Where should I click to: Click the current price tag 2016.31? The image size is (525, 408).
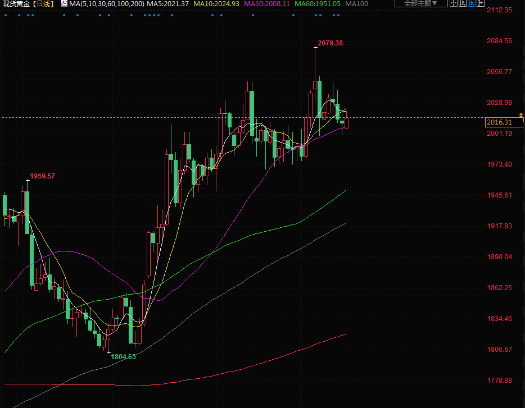tap(500, 122)
